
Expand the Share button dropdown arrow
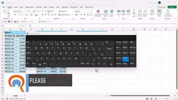click(x=176, y=7)
